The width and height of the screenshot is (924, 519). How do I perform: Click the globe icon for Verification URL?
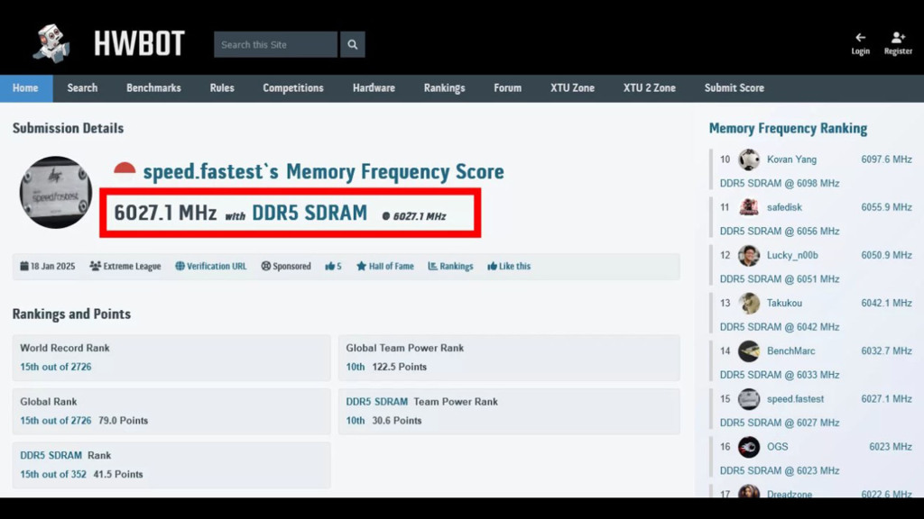pos(180,266)
